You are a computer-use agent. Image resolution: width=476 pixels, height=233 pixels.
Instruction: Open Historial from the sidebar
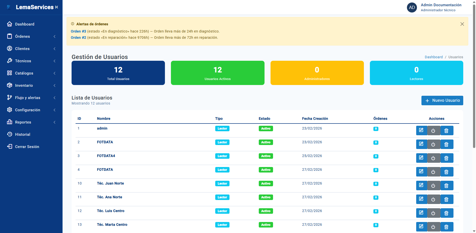click(23, 134)
